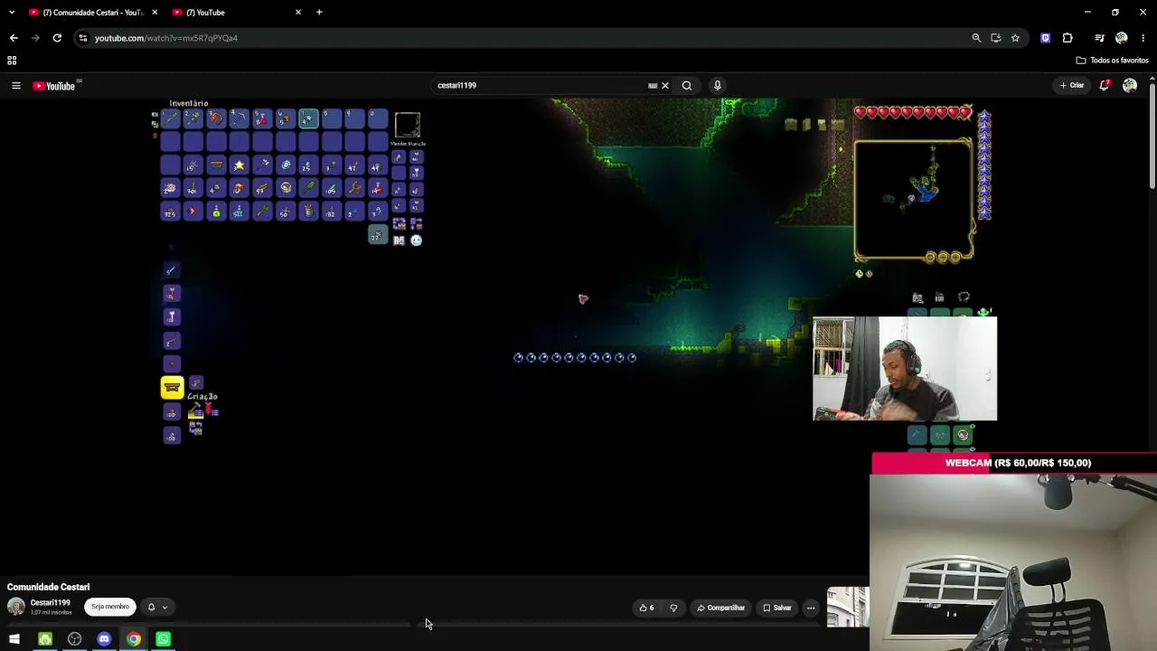Click the address bar URL
The width and height of the screenshot is (1157, 651).
pyautogui.click(x=166, y=38)
